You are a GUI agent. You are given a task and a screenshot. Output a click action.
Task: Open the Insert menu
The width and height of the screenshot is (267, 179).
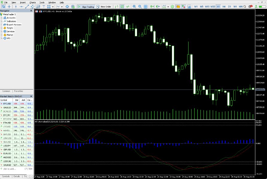[x=23, y=2]
